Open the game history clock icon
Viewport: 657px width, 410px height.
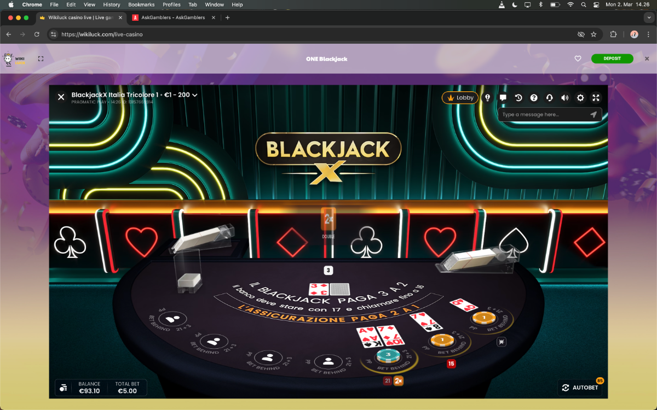click(x=518, y=98)
